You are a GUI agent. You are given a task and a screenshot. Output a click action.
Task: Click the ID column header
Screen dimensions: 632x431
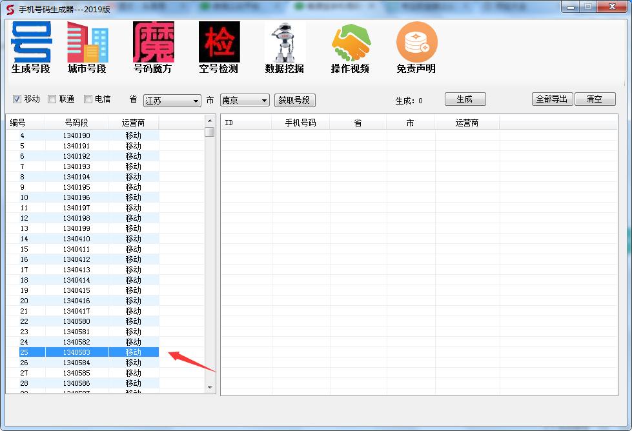pyautogui.click(x=246, y=123)
